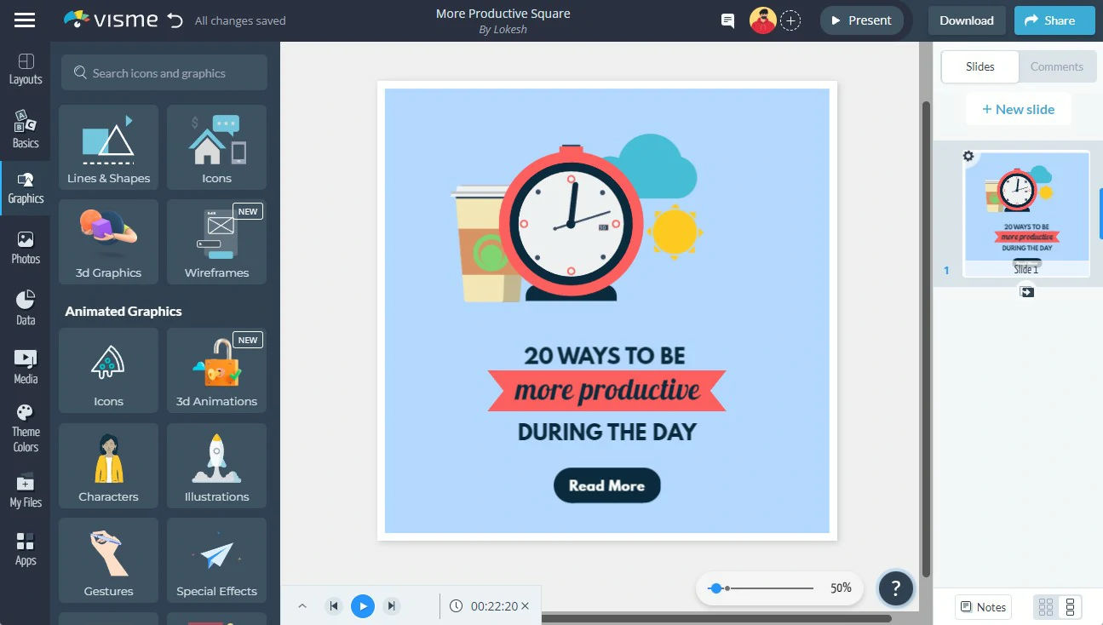Open Wireframes category
The width and height of the screenshot is (1103, 625).
point(216,241)
